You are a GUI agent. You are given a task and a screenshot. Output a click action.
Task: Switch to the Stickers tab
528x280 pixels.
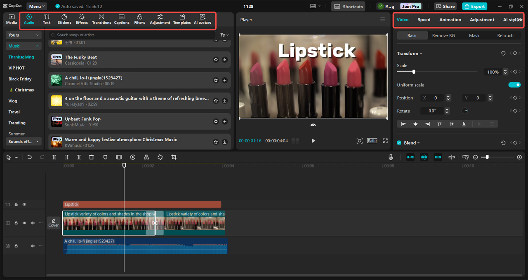tap(64, 19)
